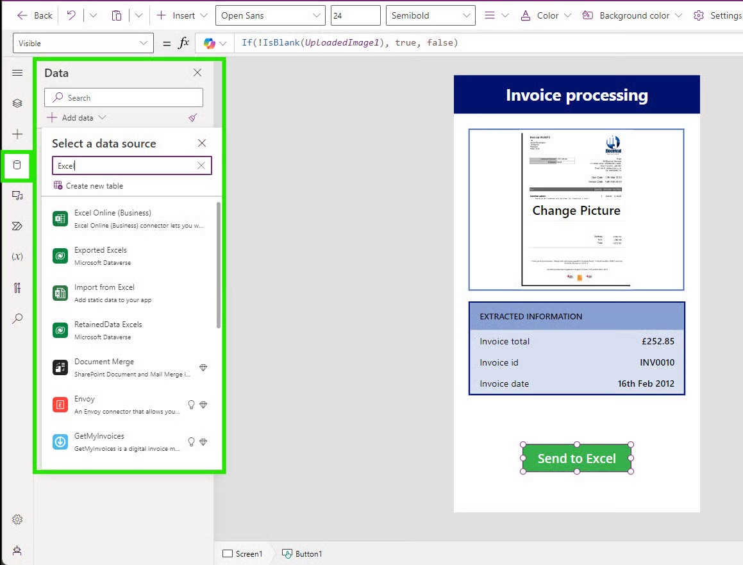This screenshot has width=743, height=565.
Task: Click the Back button
Action: (35, 15)
